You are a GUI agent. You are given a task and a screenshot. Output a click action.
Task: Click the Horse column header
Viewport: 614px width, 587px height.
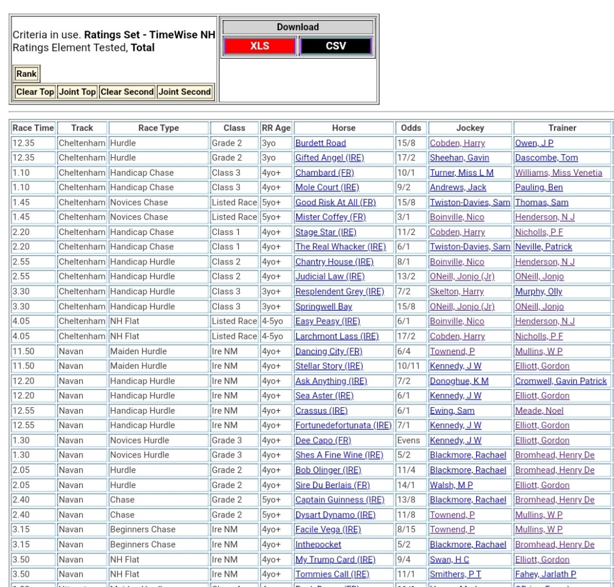[x=344, y=128]
